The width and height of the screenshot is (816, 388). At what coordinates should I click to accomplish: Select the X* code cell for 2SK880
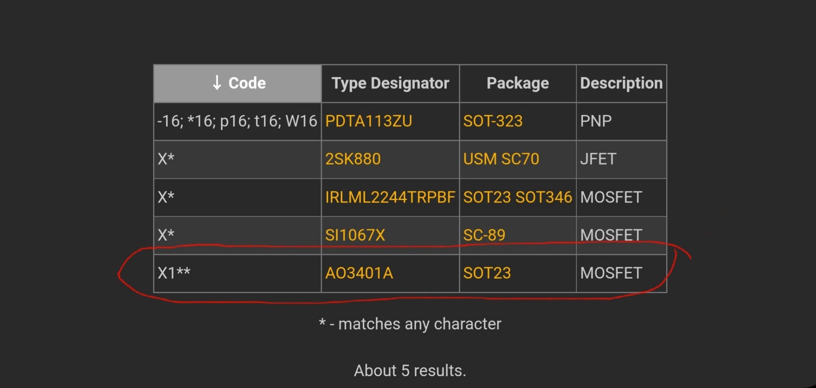coord(237,159)
